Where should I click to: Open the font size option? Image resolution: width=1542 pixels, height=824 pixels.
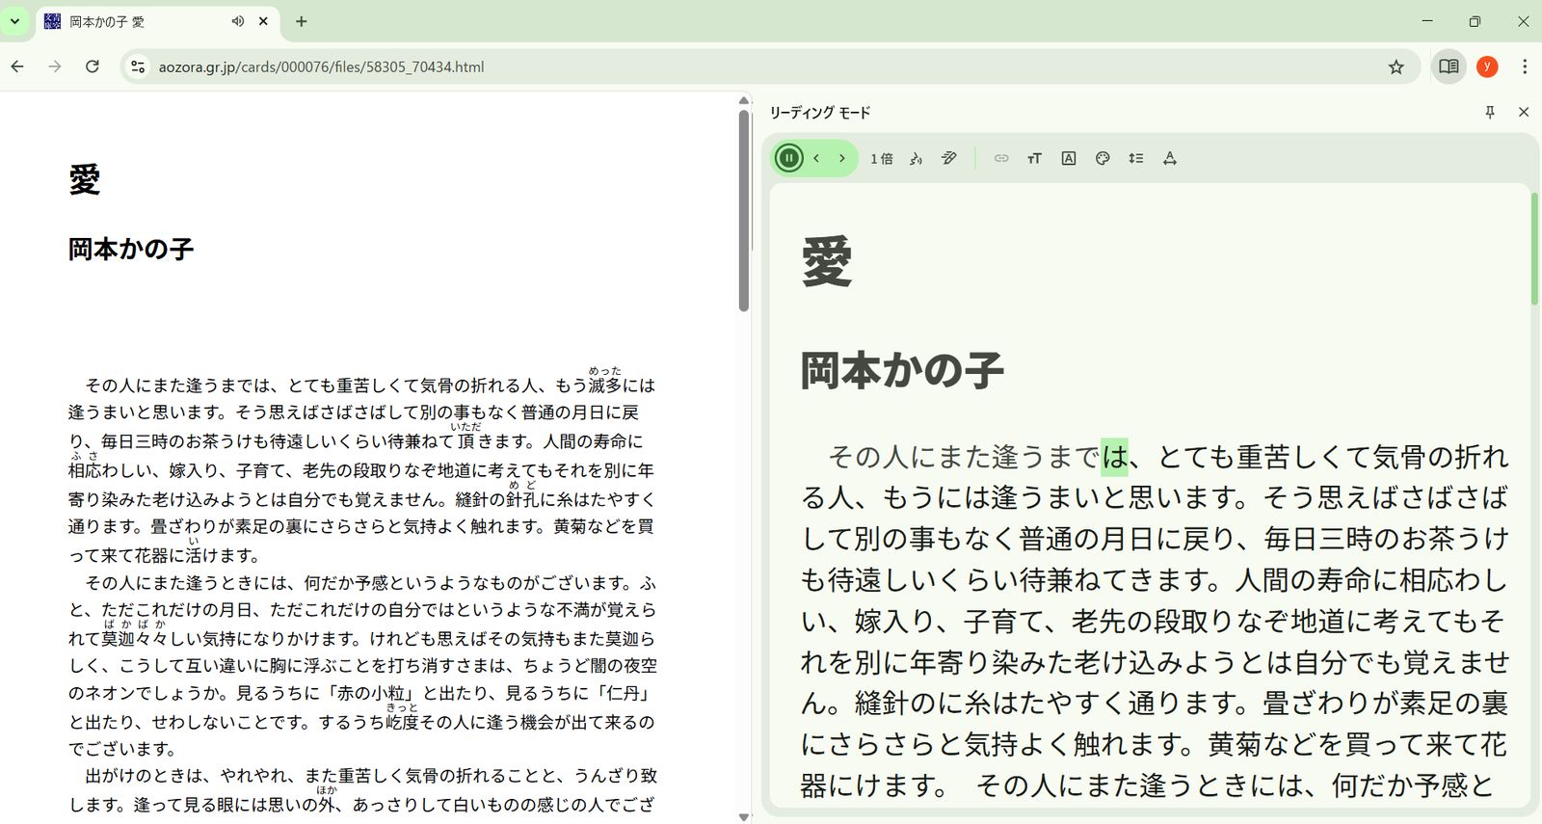coord(1034,158)
